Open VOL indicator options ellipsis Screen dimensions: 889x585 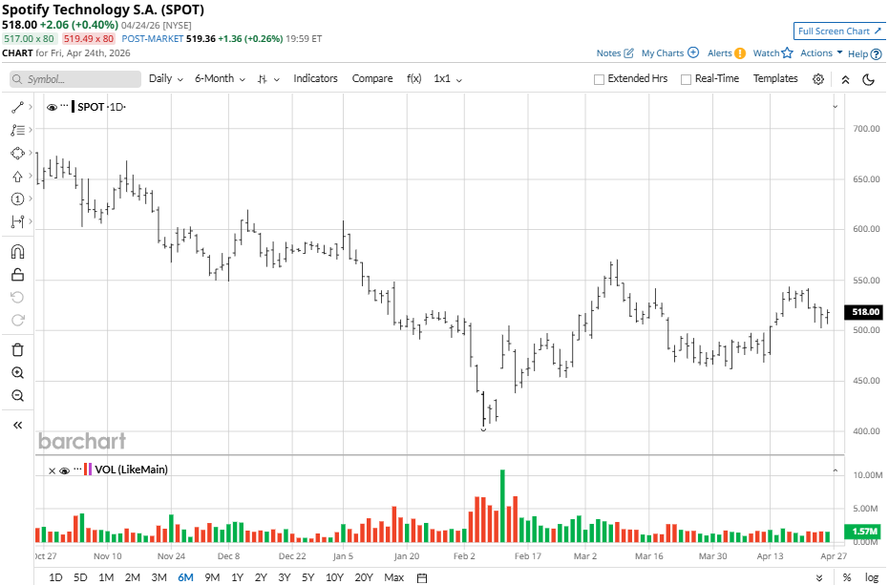[x=77, y=469]
